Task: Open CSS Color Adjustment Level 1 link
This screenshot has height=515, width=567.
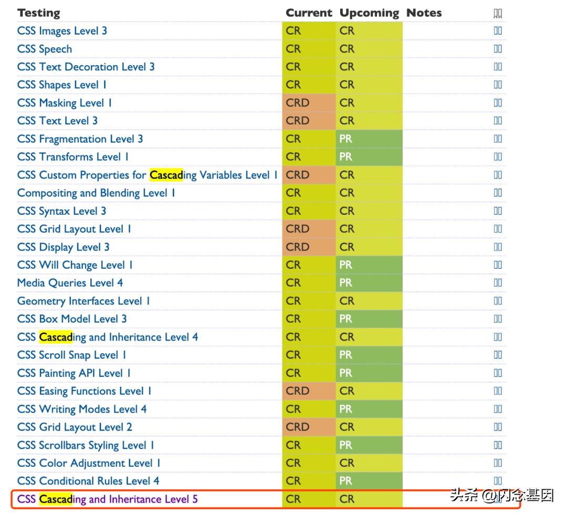Action: point(89,463)
